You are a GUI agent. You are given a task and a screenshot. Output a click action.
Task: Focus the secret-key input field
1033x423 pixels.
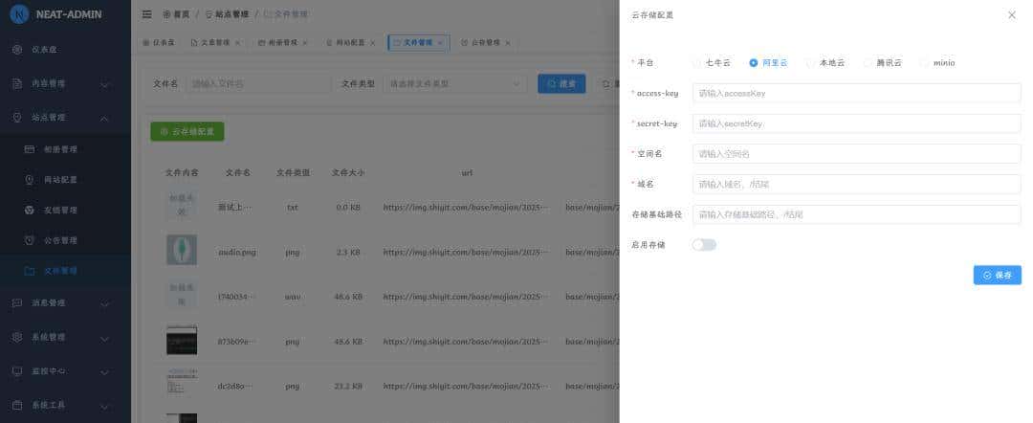coord(856,123)
